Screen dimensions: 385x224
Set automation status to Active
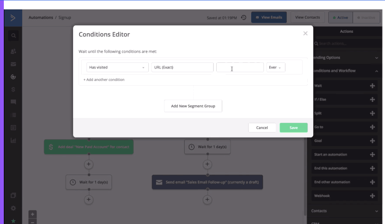tap(340, 17)
